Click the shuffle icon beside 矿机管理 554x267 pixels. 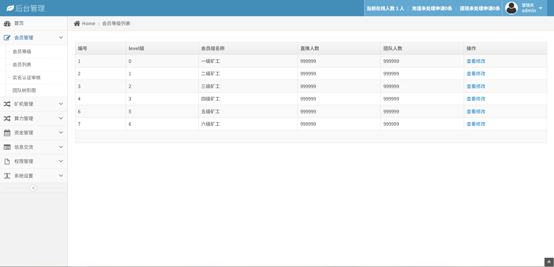coord(7,104)
